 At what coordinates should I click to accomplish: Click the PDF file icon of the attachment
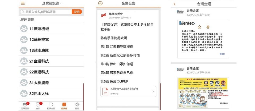[x=105, y=91]
